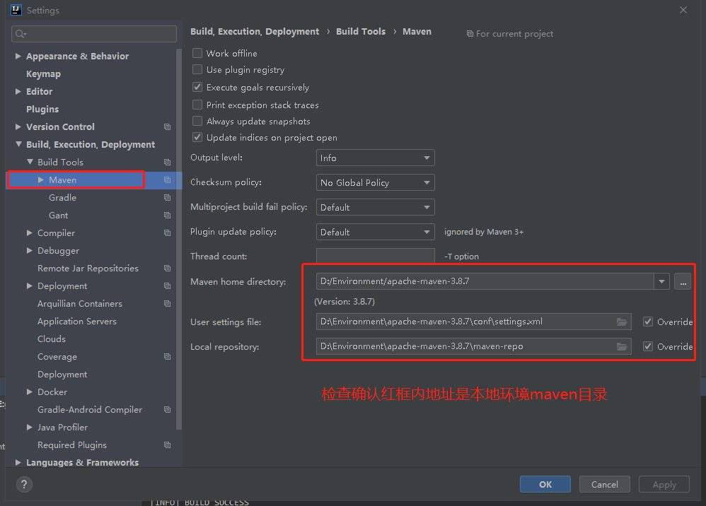706x506 pixels.
Task: Select Gradle under Build Tools
Action: coord(62,197)
